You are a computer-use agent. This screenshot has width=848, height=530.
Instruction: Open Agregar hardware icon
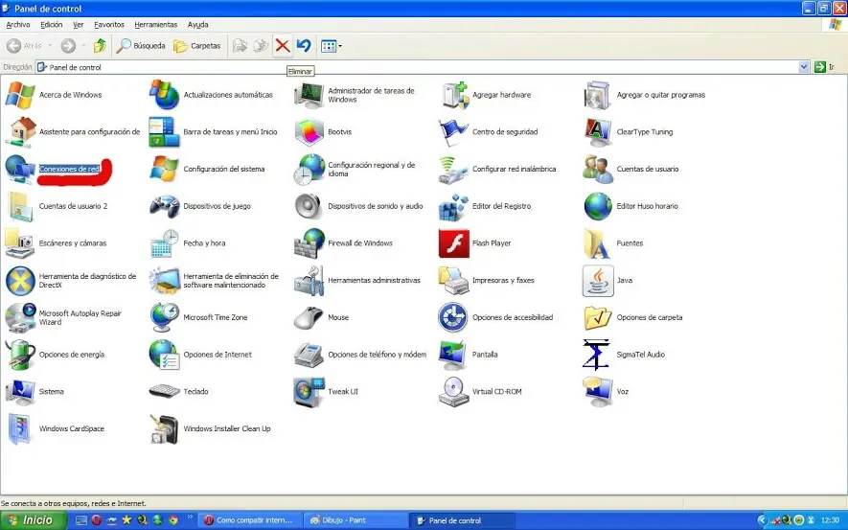click(x=453, y=95)
